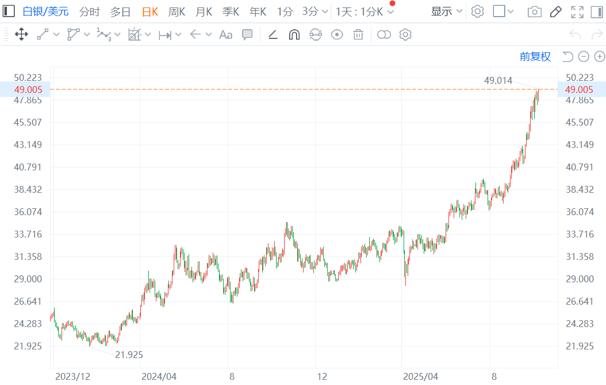
Task: Delete drawings with the trash icon
Action: click(358, 35)
